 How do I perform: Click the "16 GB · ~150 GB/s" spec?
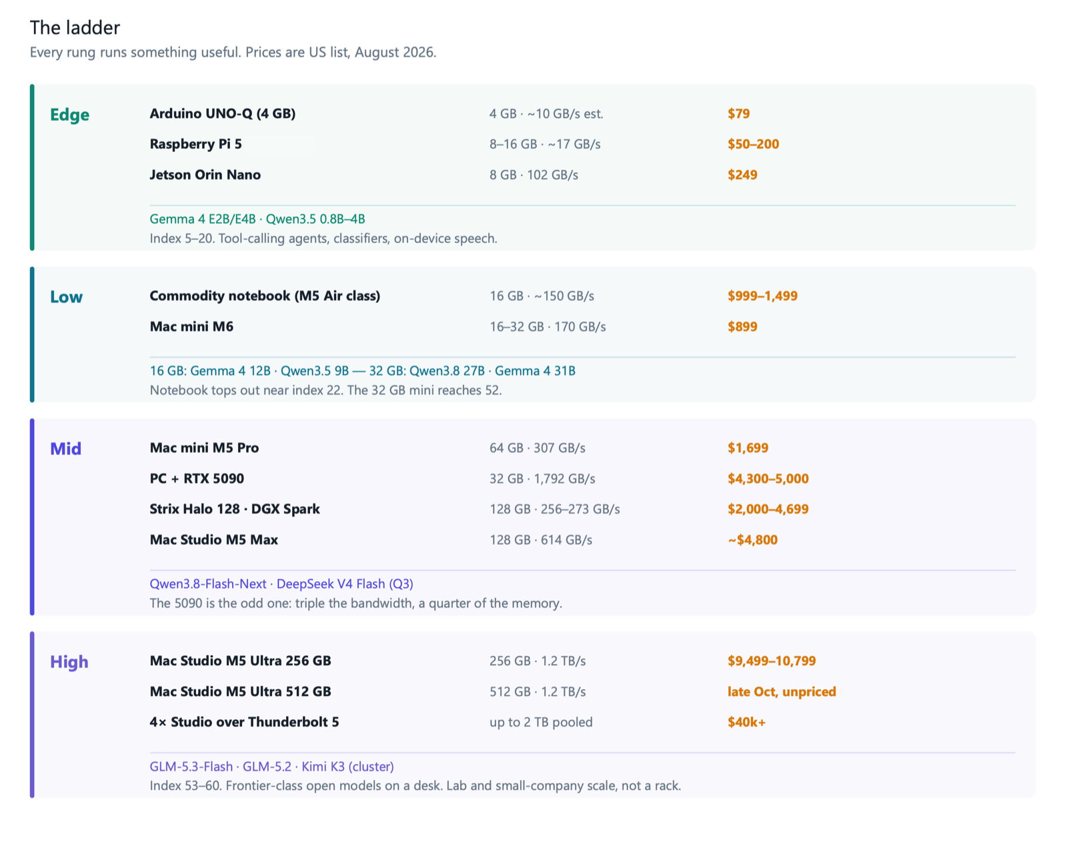[x=542, y=296]
